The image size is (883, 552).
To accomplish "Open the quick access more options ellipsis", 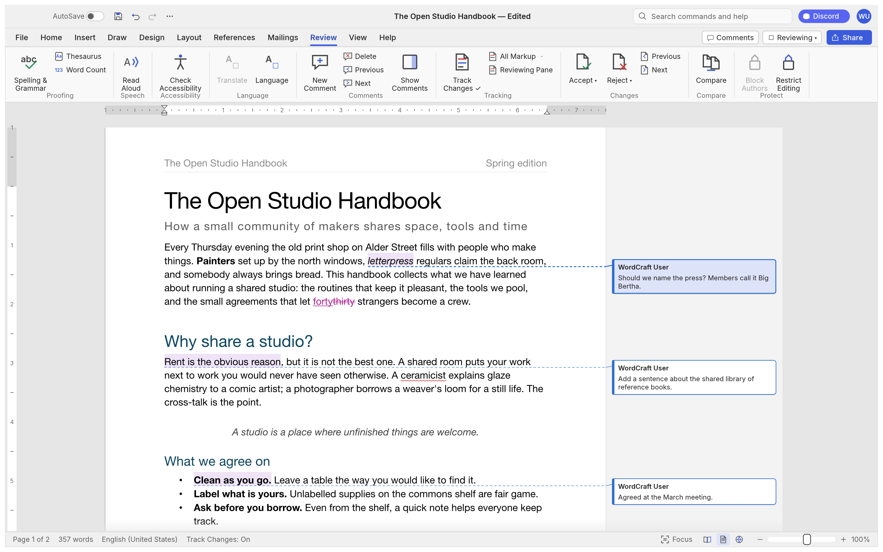I will pos(170,16).
